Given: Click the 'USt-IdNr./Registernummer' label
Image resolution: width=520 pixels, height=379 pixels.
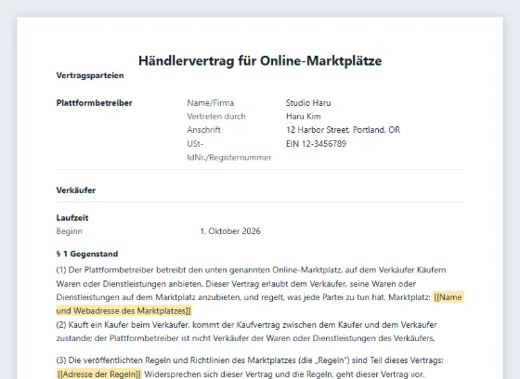Looking at the screenshot, I should (229, 150).
